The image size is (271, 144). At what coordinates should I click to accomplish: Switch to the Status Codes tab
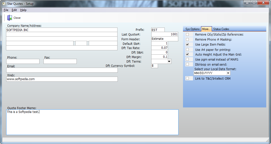(221, 29)
